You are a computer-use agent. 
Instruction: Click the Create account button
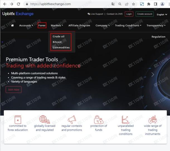(x=145, y=14)
